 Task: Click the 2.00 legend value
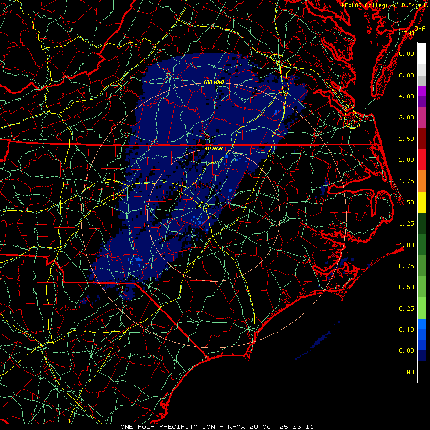click(x=407, y=160)
